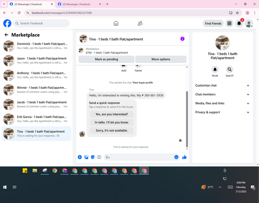This screenshot has width=259, height=203.
Task: Send quick response "Sorry, it's not available."
Action: tap(112, 130)
